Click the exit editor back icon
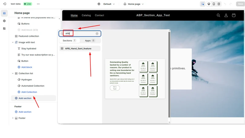The width and height of the screenshot is (245, 138). click(x=5, y=4)
